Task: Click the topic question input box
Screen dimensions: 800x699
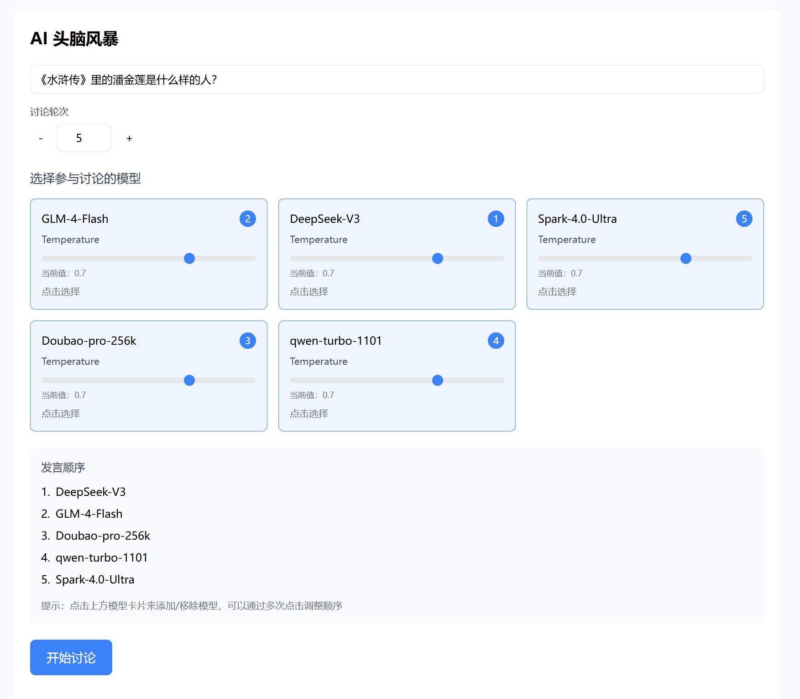Action: click(397, 80)
